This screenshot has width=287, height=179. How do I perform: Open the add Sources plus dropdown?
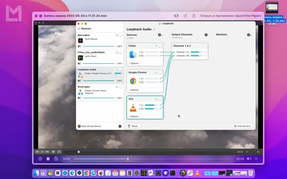[160, 35]
